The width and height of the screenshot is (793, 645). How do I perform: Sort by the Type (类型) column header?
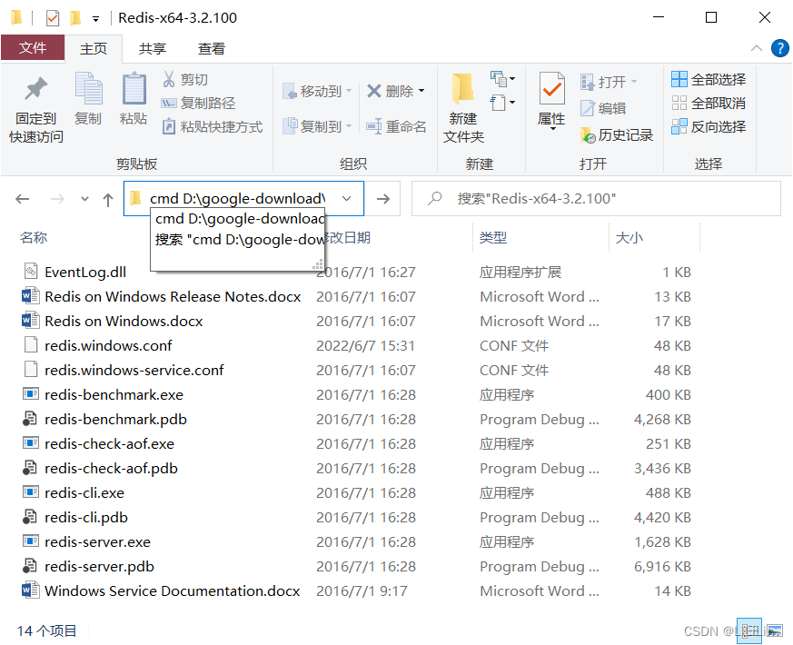click(493, 237)
